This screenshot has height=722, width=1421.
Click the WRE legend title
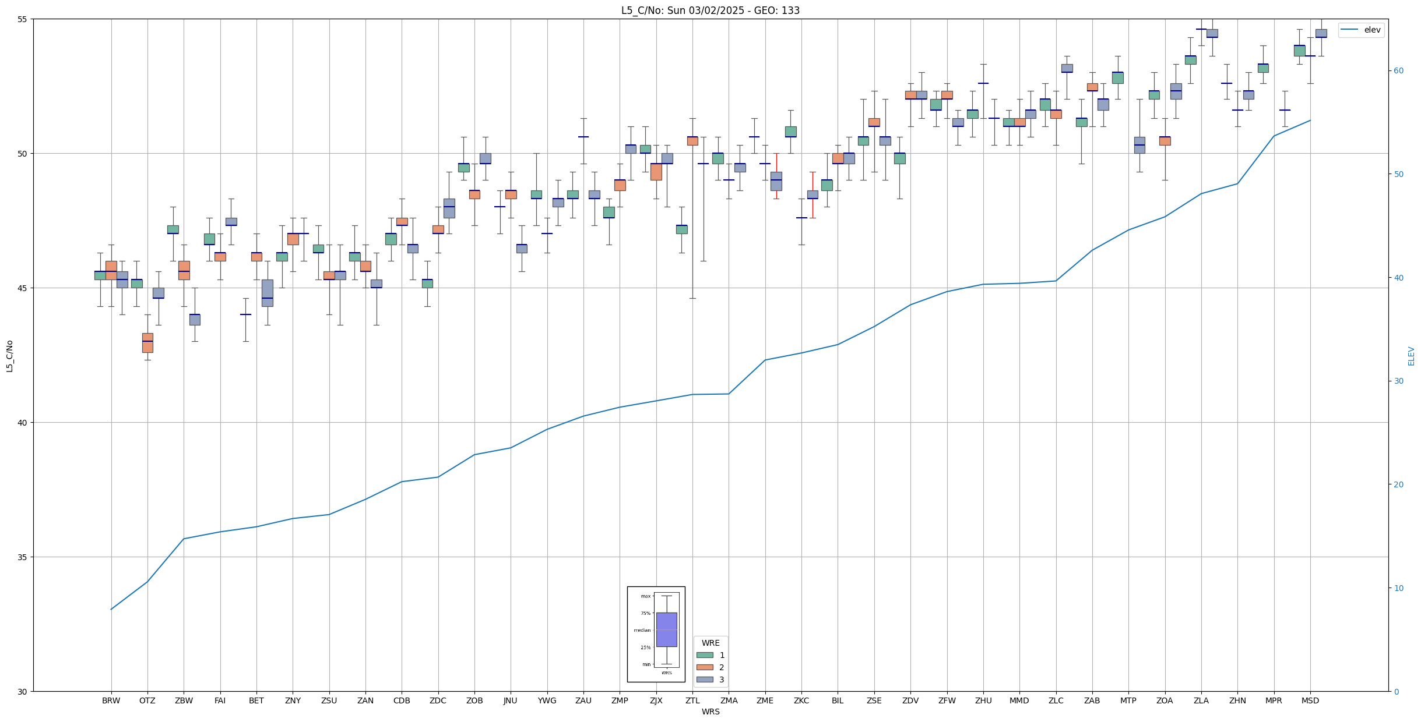[x=710, y=643]
